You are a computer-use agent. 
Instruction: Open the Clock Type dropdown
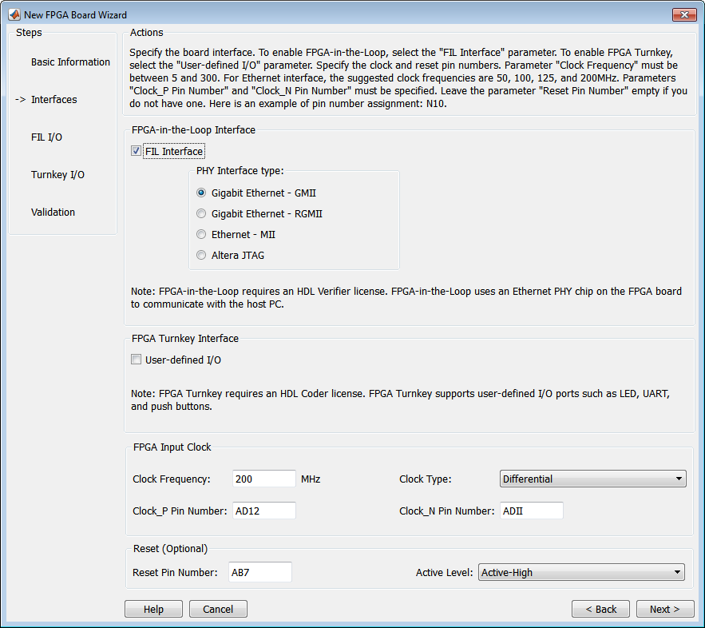[592, 479]
